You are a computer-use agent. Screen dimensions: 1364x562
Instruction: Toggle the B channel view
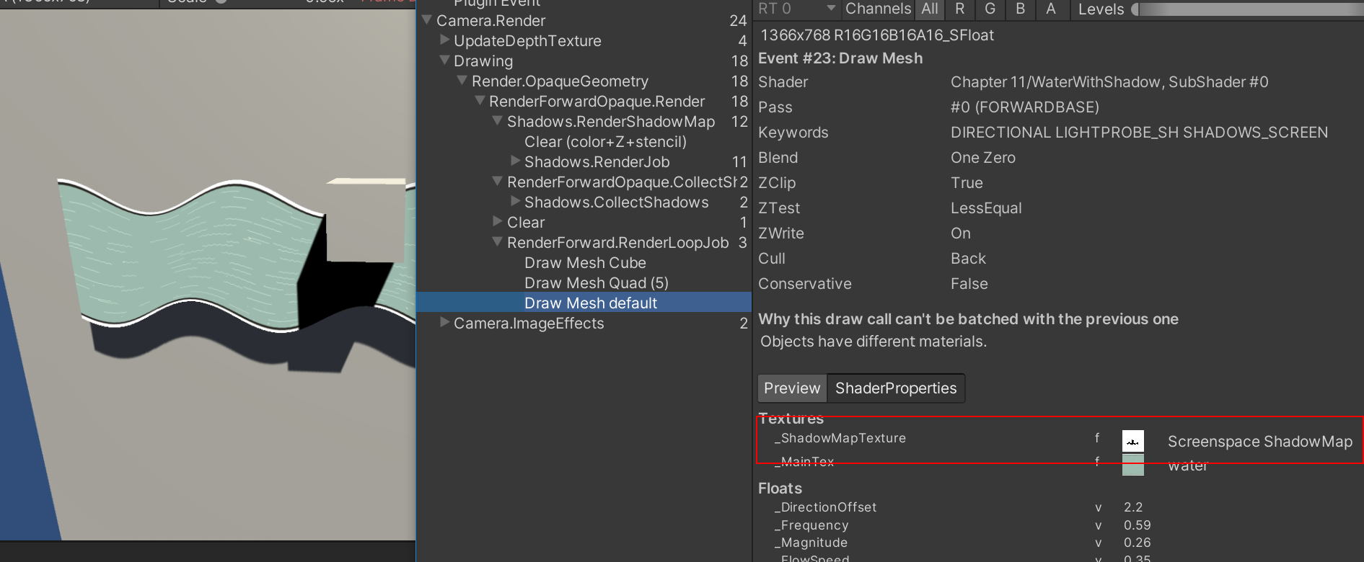tap(1020, 9)
